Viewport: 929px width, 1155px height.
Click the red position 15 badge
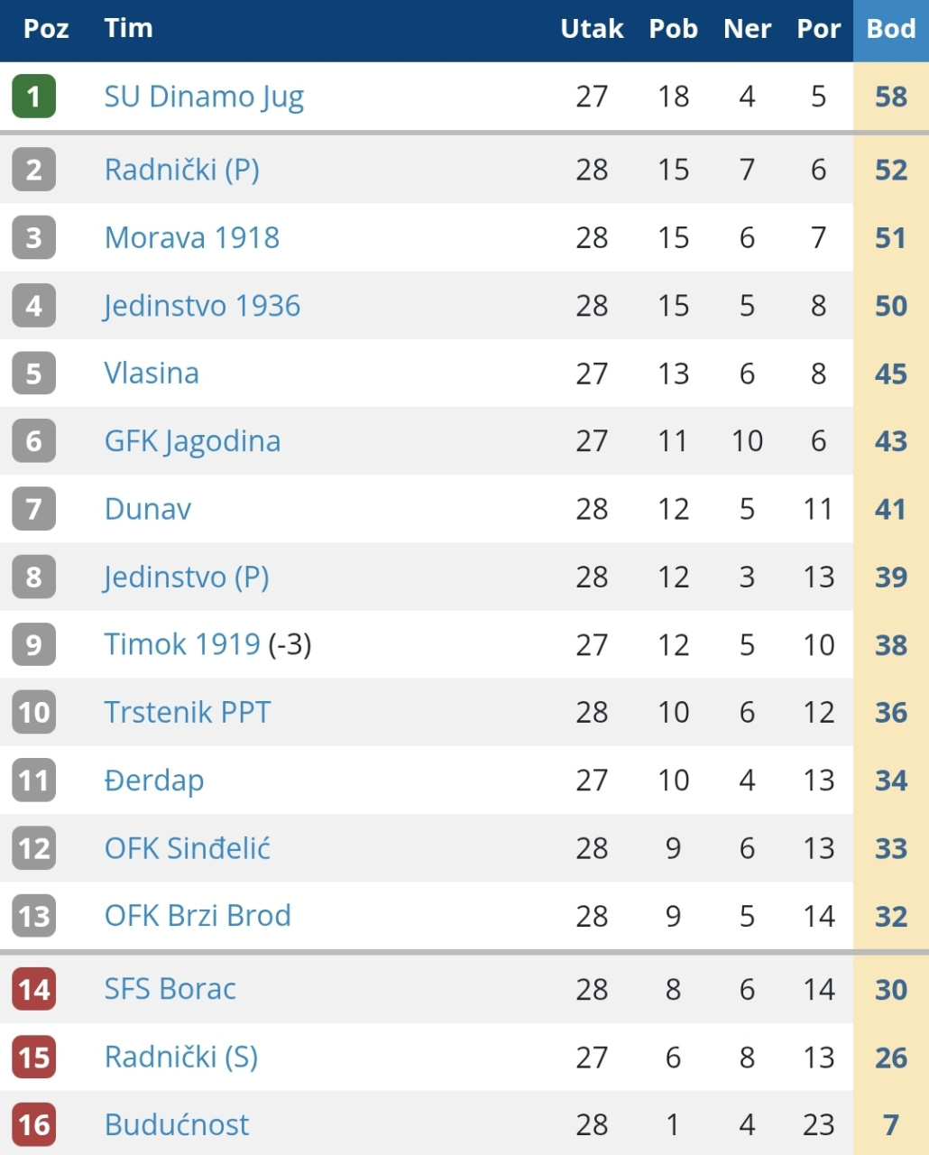coord(34,1057)
